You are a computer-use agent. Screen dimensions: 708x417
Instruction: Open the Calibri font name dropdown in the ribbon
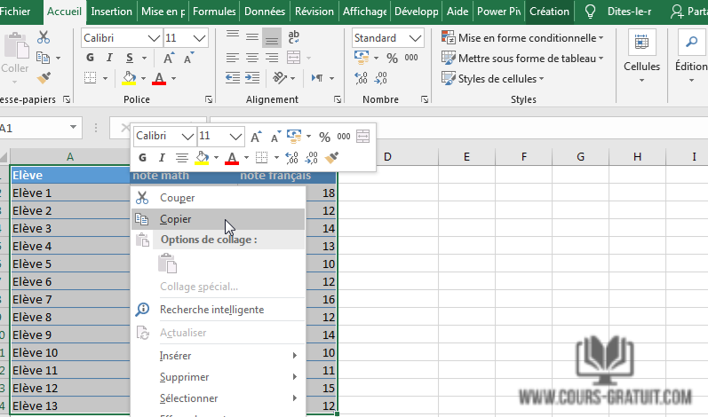[x=153, y=38]
